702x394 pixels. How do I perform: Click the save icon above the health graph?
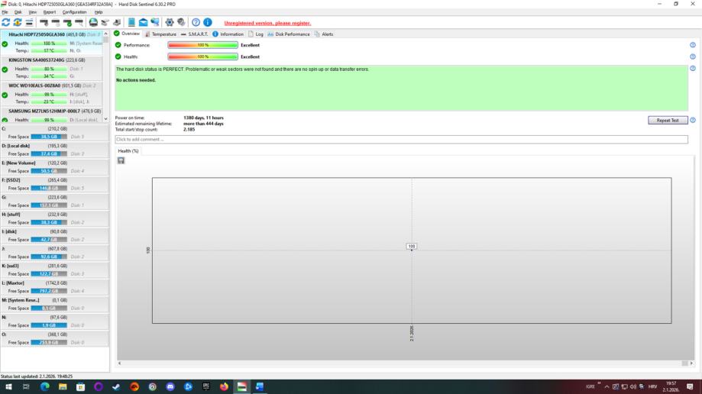click(x=121, y=160)
